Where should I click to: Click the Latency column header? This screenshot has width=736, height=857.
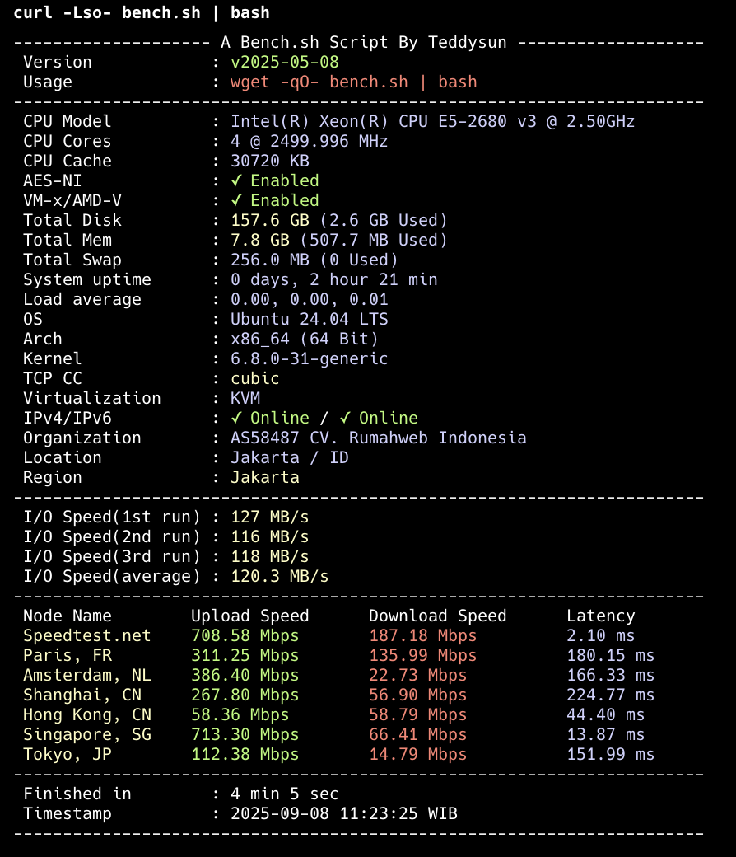[601, 616]
